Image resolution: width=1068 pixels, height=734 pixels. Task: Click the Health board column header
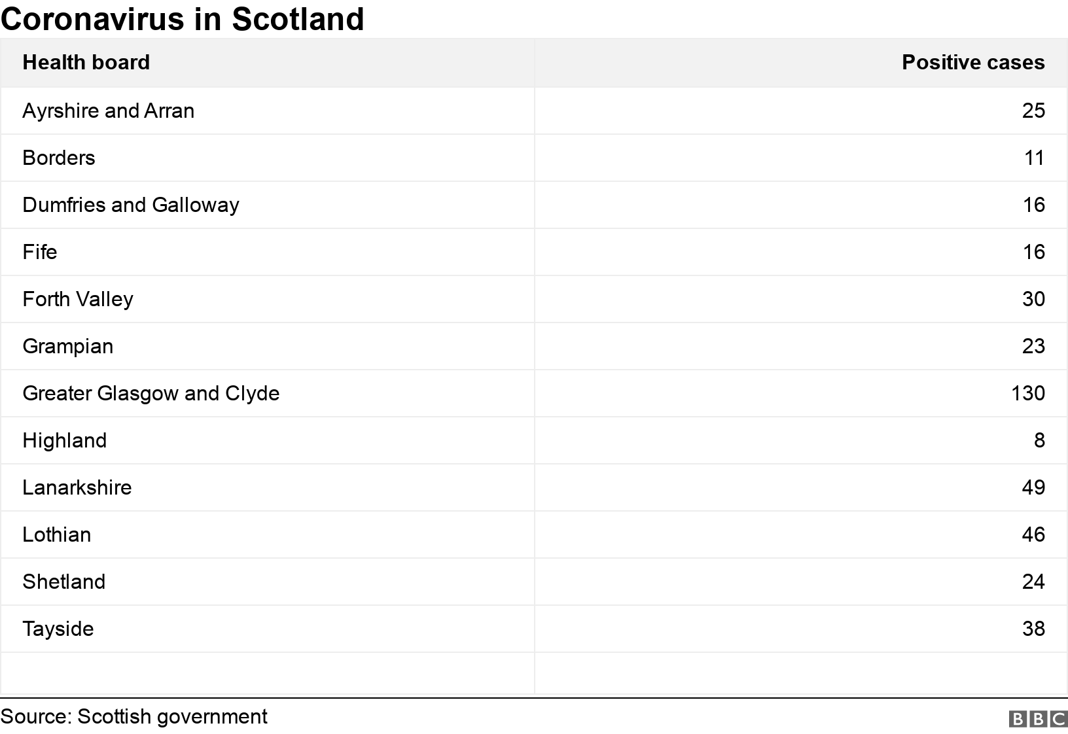point(86,62)
